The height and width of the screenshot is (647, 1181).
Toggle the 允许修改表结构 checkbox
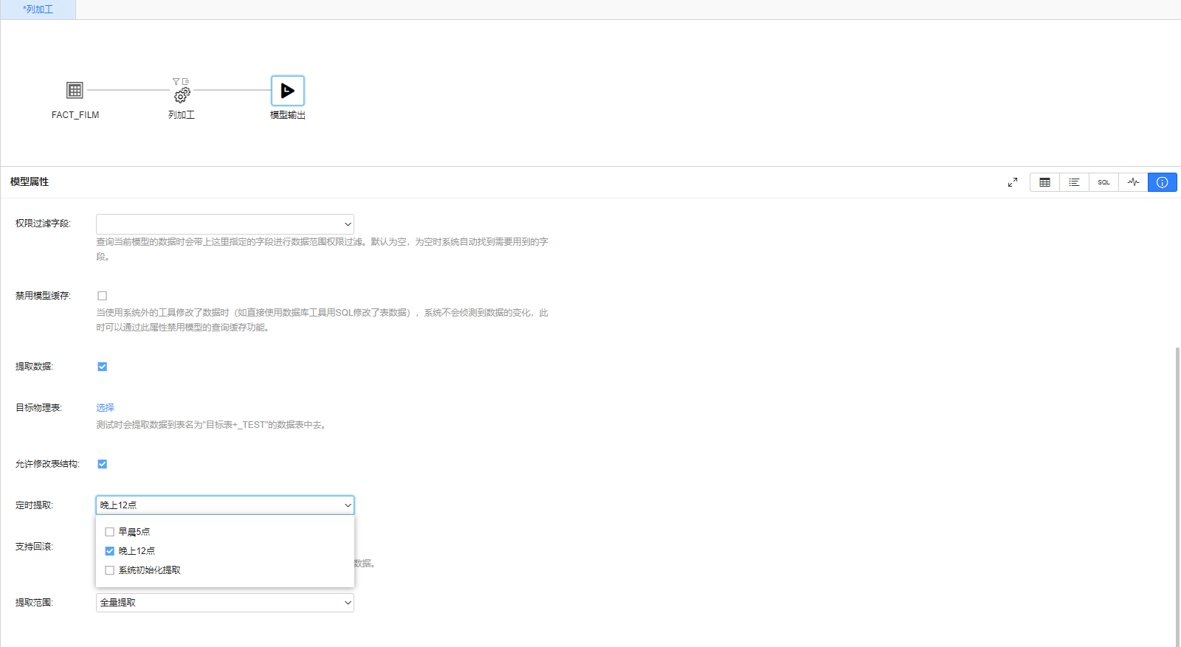click(x=103, y=464)
